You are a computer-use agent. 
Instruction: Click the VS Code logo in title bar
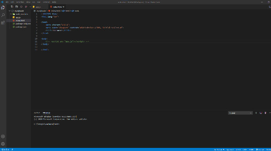click(x=2, y=2)
